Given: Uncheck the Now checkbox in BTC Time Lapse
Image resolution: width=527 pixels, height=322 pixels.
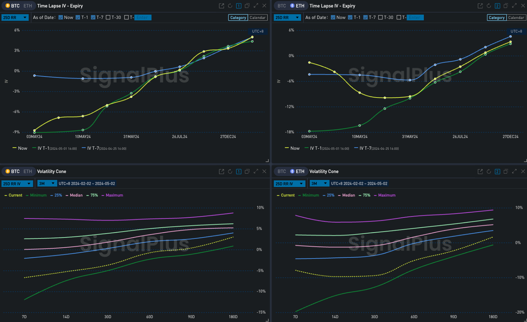Looking at the screenshot, I should [x=61, y=17].
